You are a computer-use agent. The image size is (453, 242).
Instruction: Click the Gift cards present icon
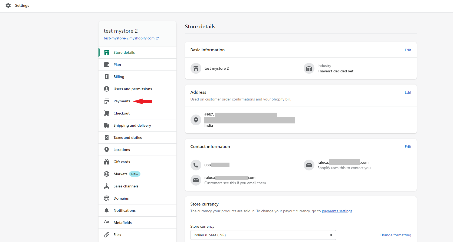click(x=107, y=162)
